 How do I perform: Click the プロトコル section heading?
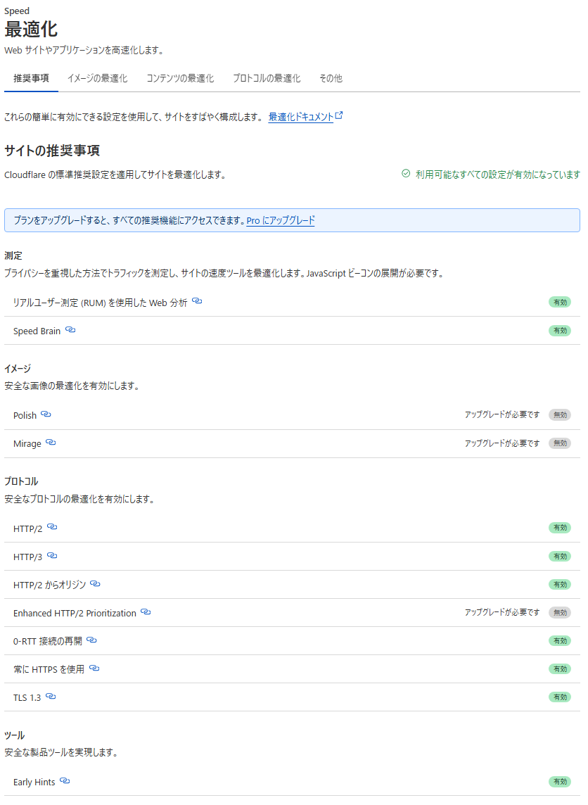(x=21, y=481)
